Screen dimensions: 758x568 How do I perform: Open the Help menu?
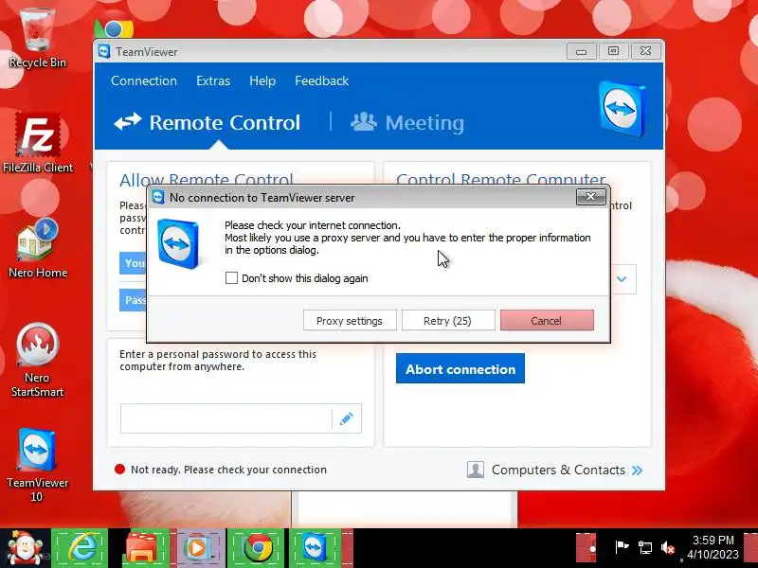point(262,80)
